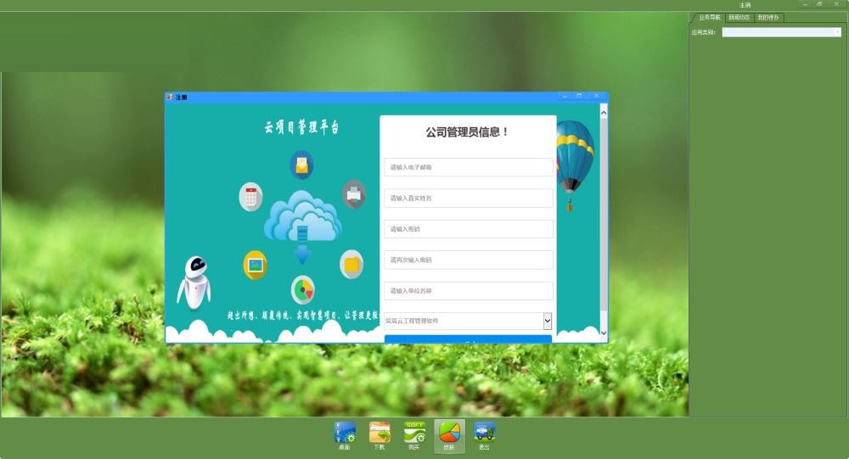This screenshot has height=459, width=849.
Task: Select the pie chart skin icon
Action: [x=449, y=436]
